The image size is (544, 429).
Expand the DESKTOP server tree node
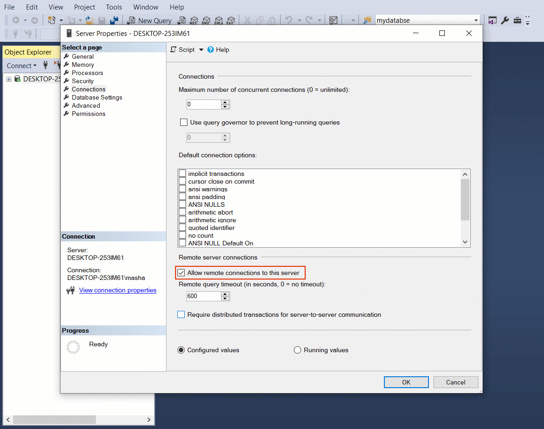pos(8,79)
